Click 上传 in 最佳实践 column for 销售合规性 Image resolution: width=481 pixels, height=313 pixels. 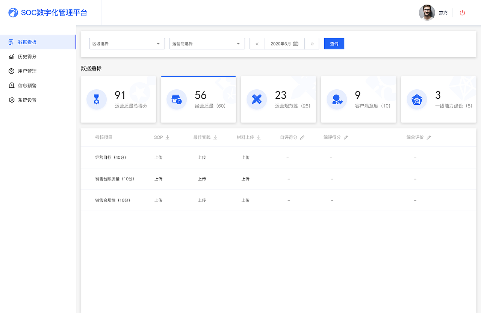tap(202, 200)
